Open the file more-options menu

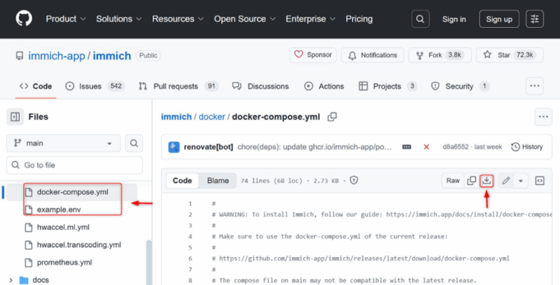[x=543, y=117]
